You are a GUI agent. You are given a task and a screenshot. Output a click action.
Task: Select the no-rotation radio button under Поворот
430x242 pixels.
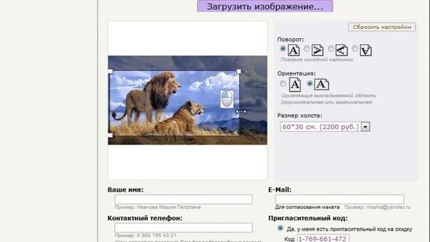point(282,48)
